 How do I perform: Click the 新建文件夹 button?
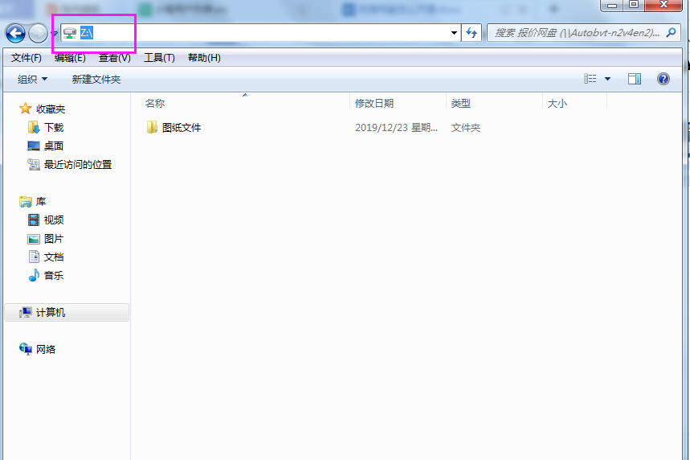(x=96, y=79)
